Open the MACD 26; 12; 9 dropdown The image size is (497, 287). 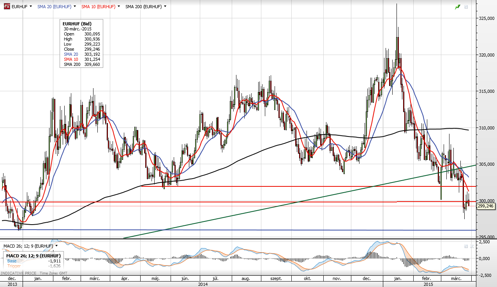pyautogui.click(x=56, y=246)
